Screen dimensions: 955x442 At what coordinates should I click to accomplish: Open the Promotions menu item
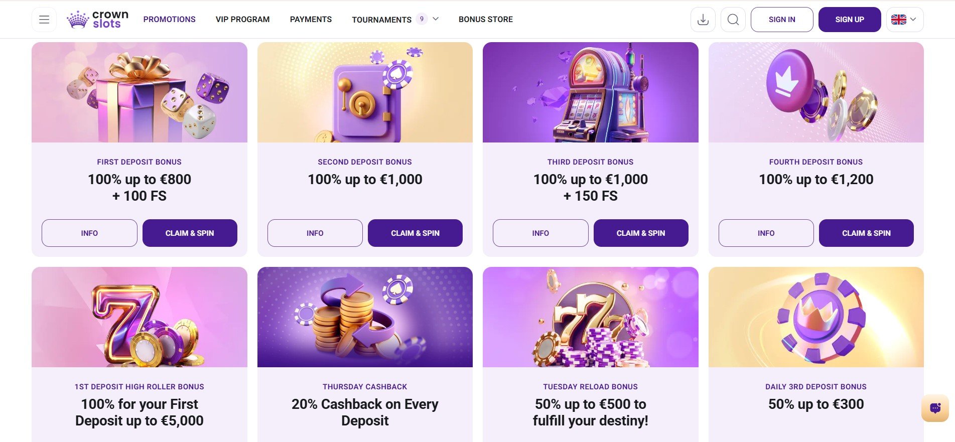pos(170,20)
